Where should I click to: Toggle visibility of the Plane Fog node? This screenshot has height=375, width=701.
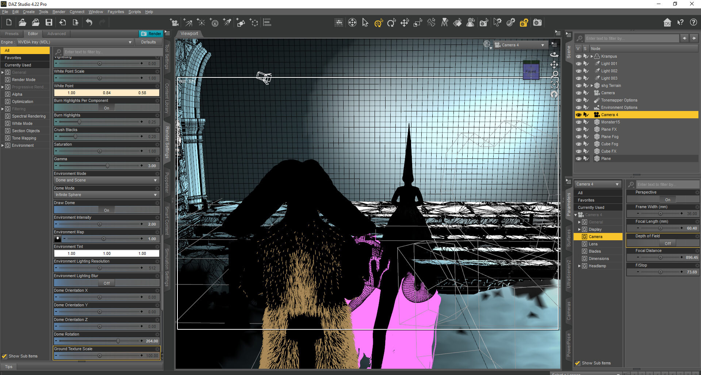tap(578, 137)
